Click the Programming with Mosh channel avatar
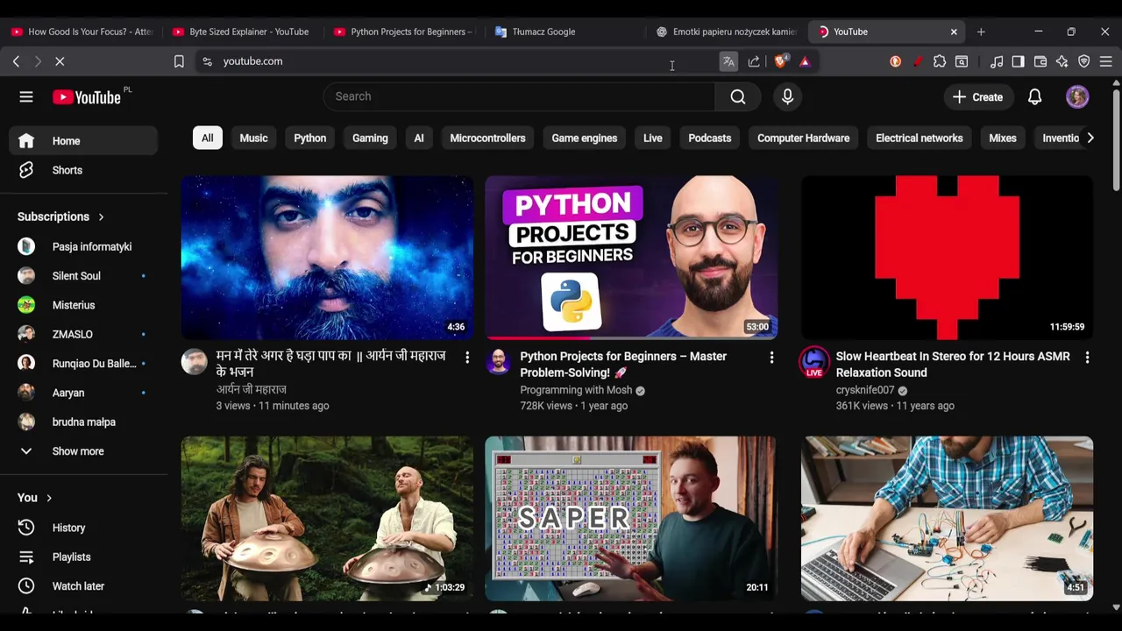Viewport: 1122px width, 631px height. click(498, 361)
